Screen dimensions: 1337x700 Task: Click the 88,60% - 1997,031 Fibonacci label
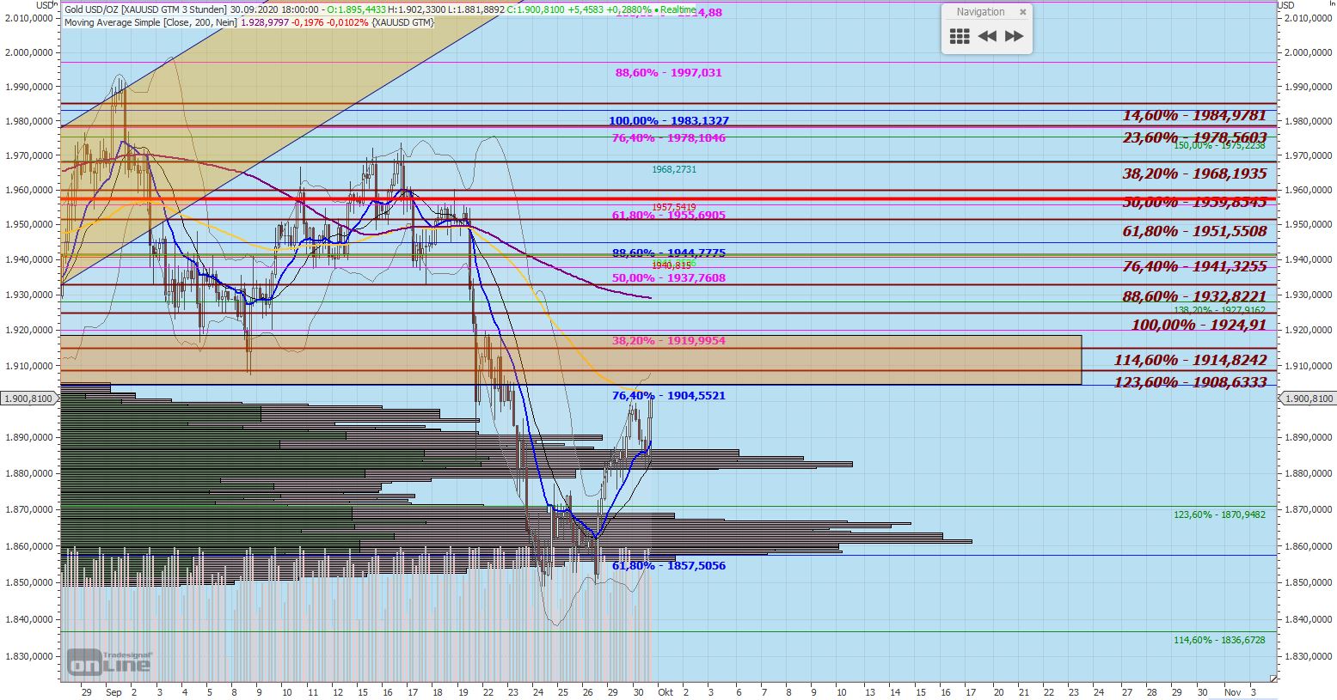(669, 73)
